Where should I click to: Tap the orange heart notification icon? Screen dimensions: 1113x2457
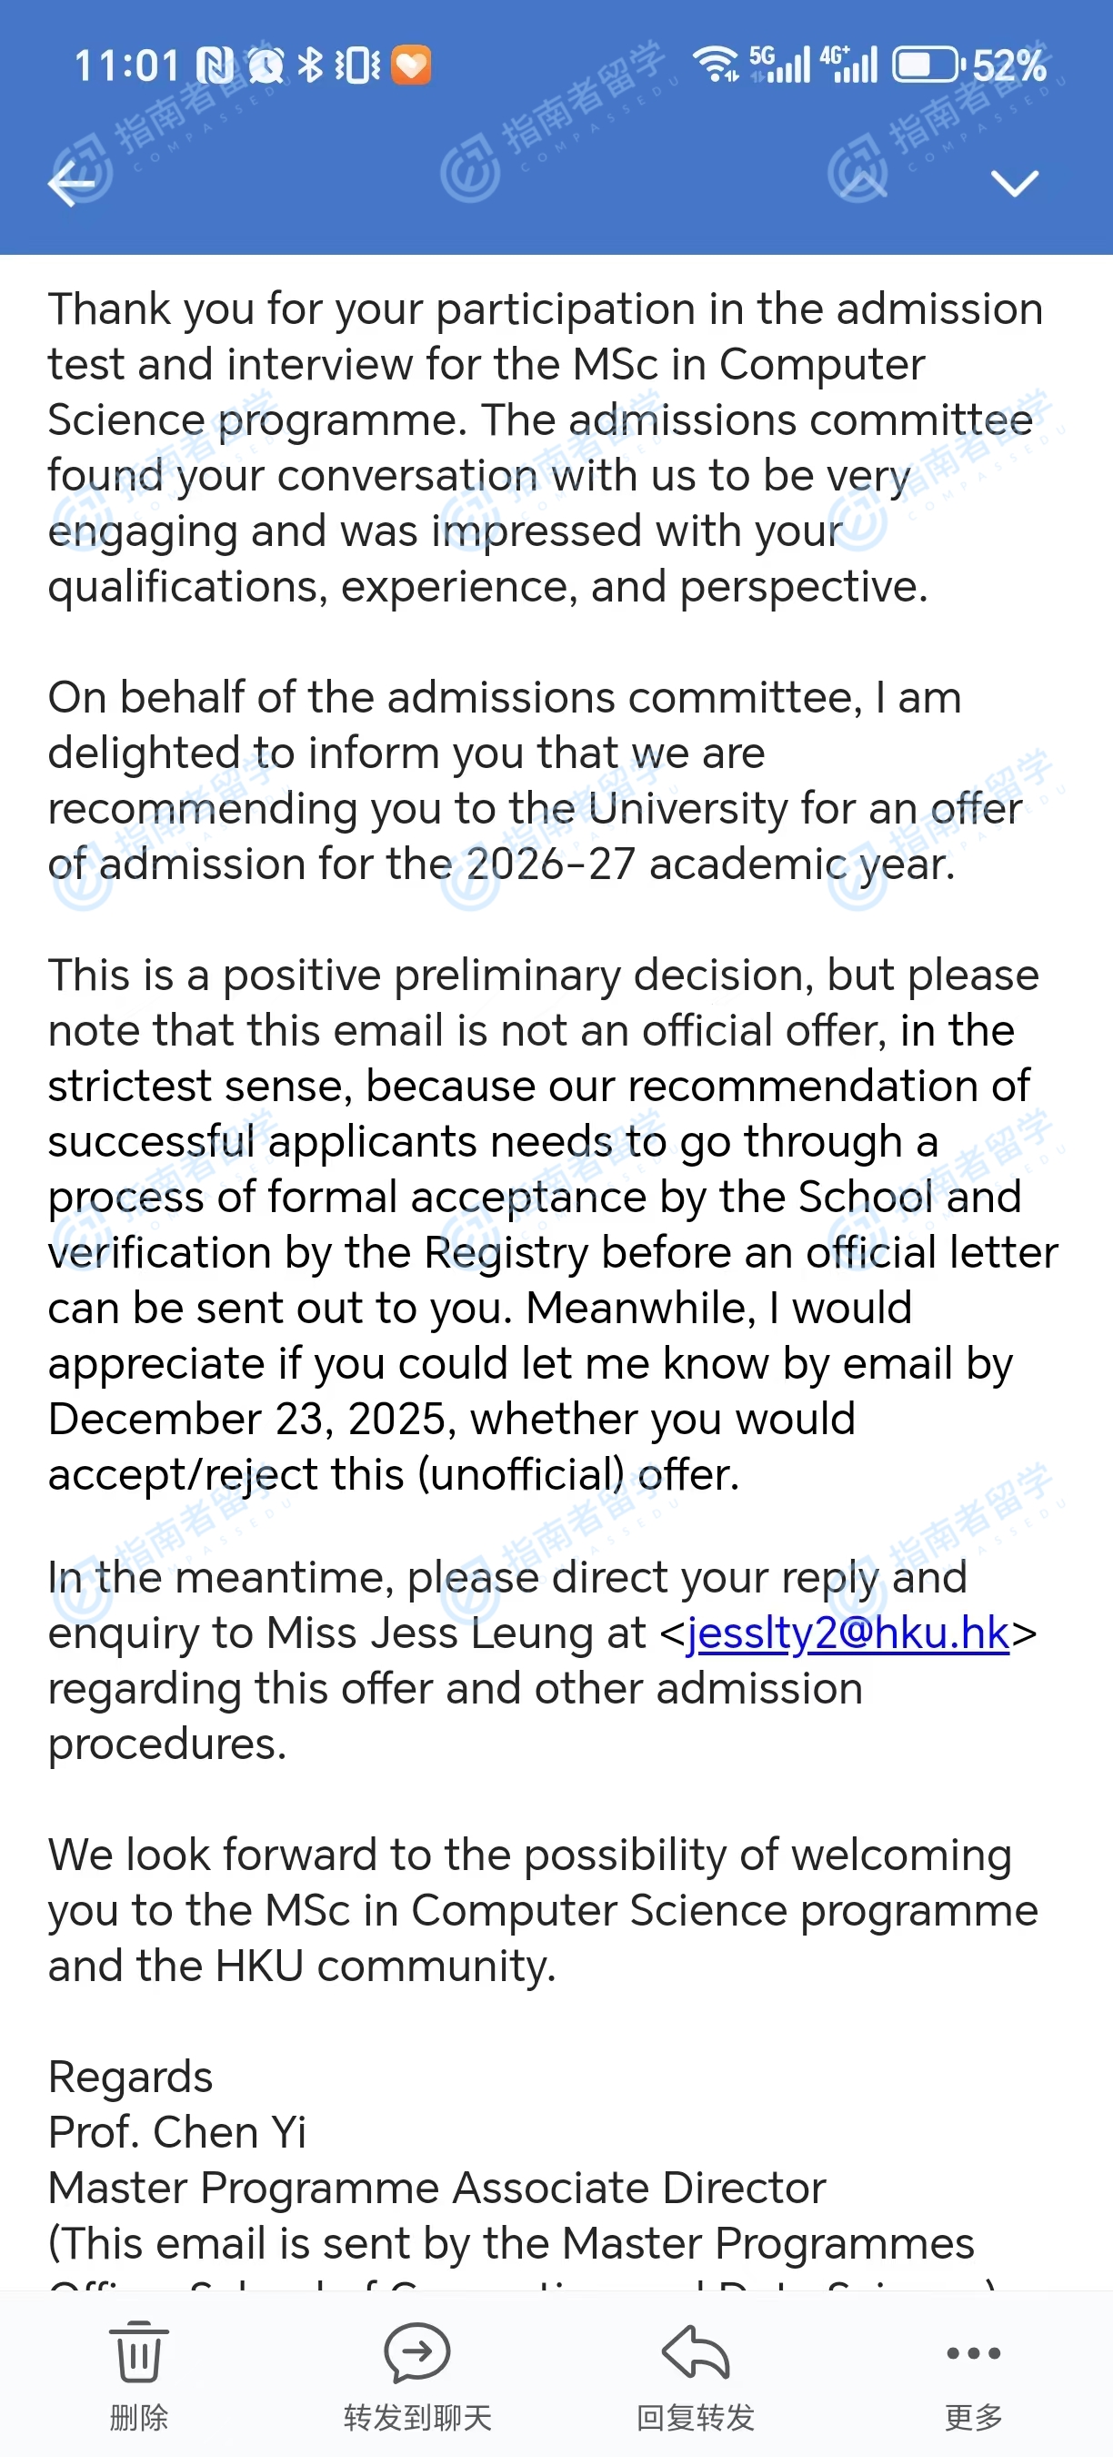coord(412,66)
